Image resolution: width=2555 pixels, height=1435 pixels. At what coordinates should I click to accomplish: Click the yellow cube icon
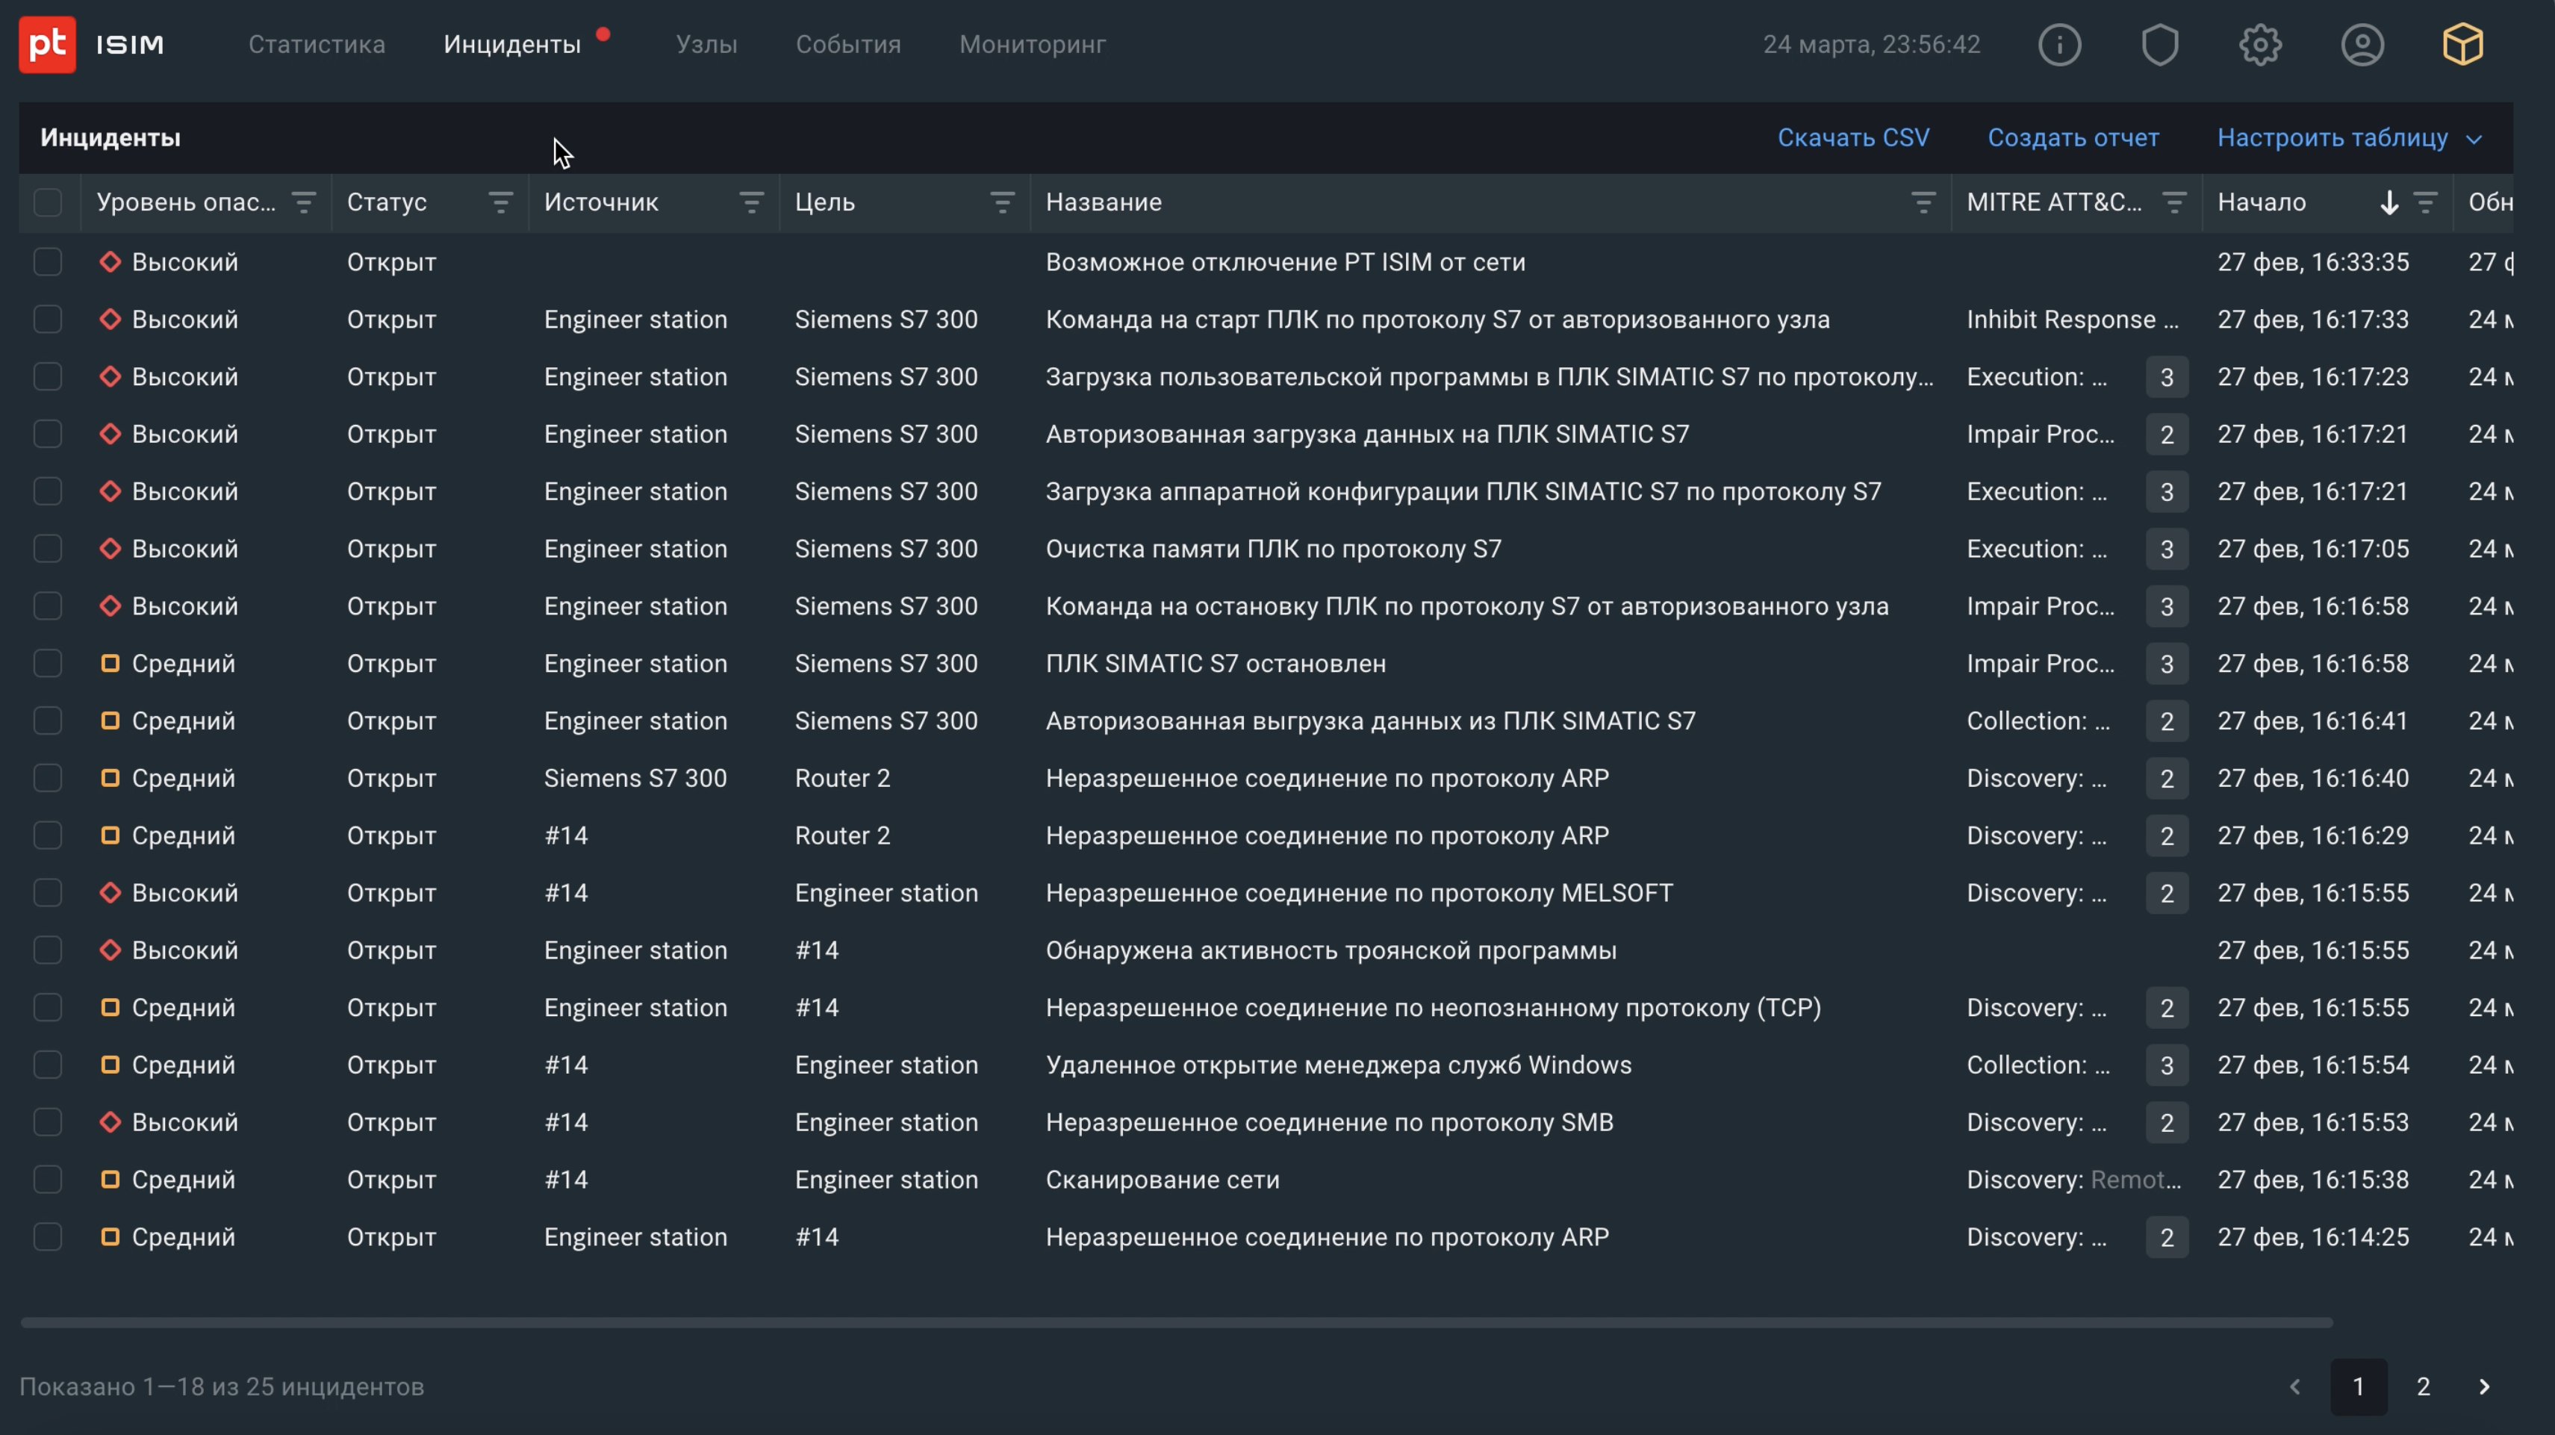coord(2462,45)
